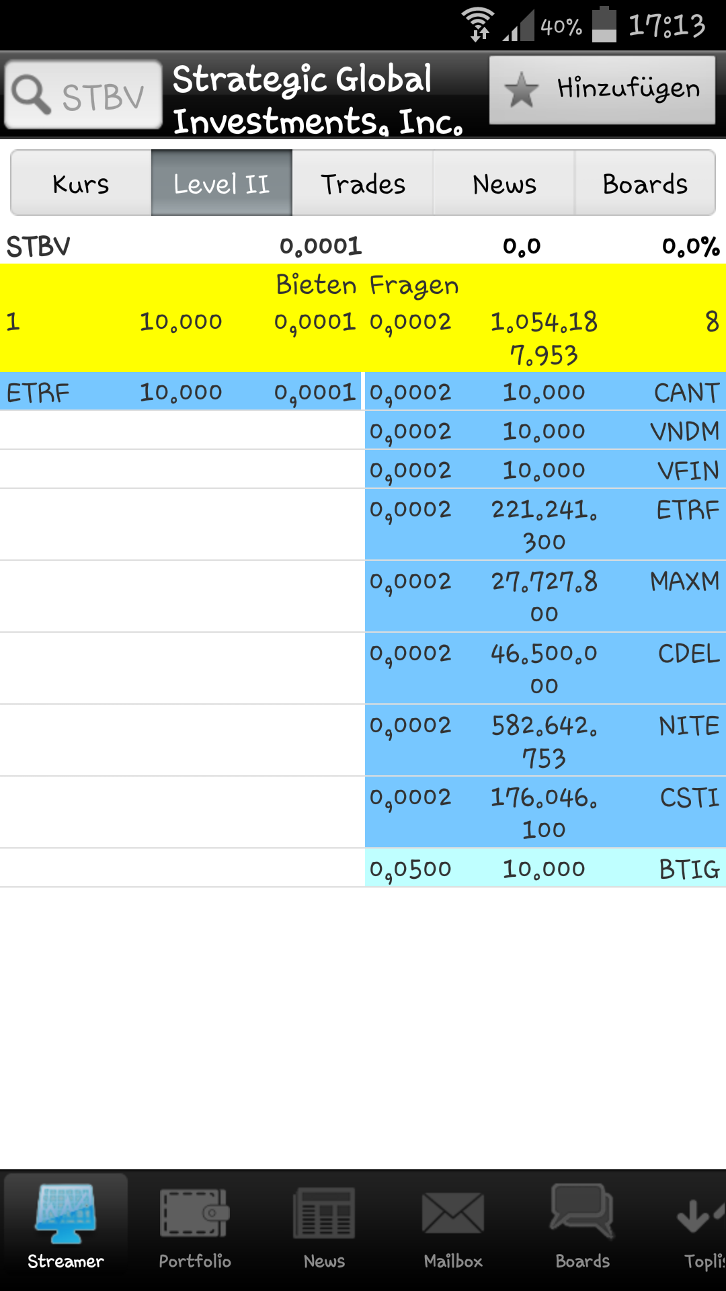
Task: Open the Toplist arrow icon
Action: click(700, 1216)
